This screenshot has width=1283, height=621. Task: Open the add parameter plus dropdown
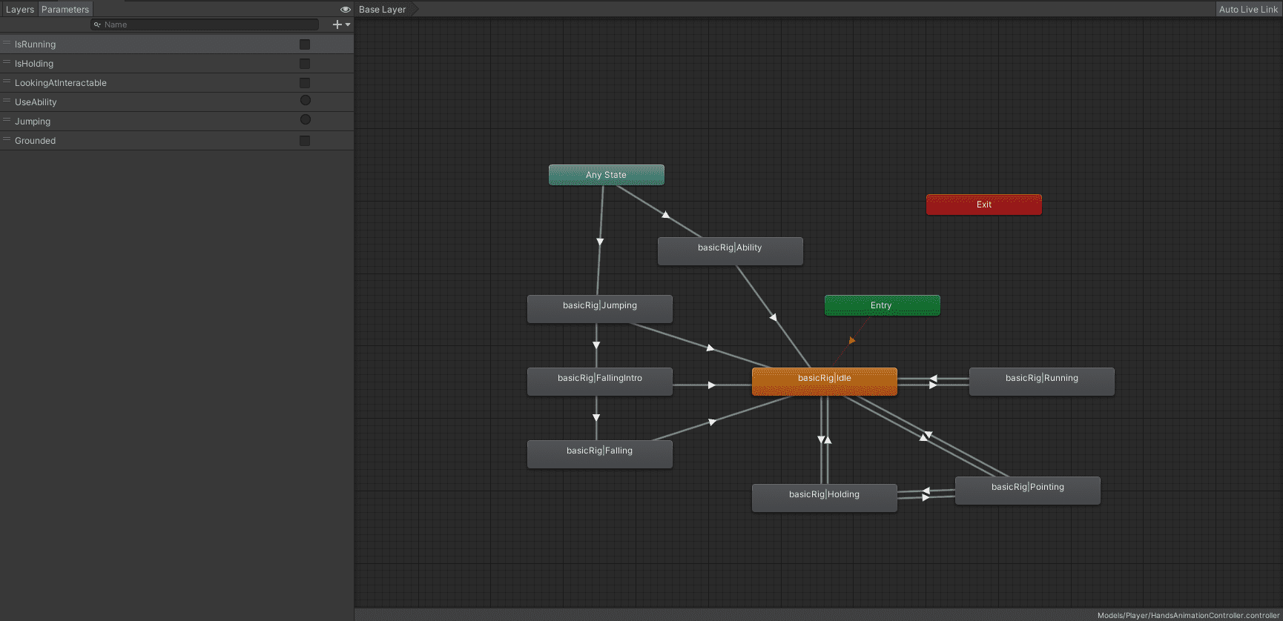341,24
